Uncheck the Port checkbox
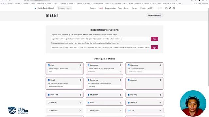This screenshot has height=117, width=209. (49, 65)
